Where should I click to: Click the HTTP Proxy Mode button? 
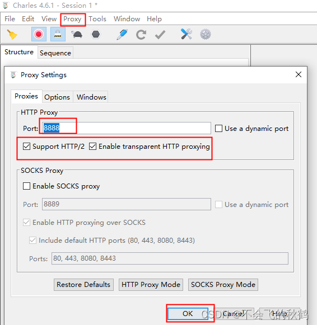(x=151, y=285)
